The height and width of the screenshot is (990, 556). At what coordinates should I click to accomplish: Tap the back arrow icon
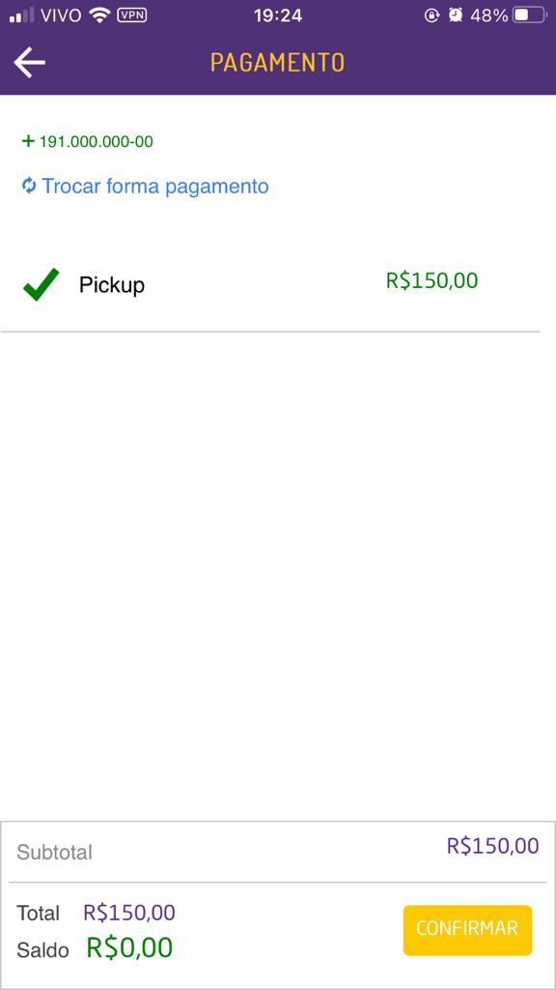click(x=30, y=63)
